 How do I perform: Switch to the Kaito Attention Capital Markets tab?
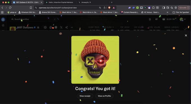pyautogui.click(x=61, y=2)
